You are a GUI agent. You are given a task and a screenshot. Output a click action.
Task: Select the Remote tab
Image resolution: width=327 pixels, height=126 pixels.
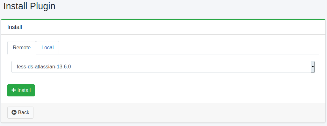(x=22, y=48)
